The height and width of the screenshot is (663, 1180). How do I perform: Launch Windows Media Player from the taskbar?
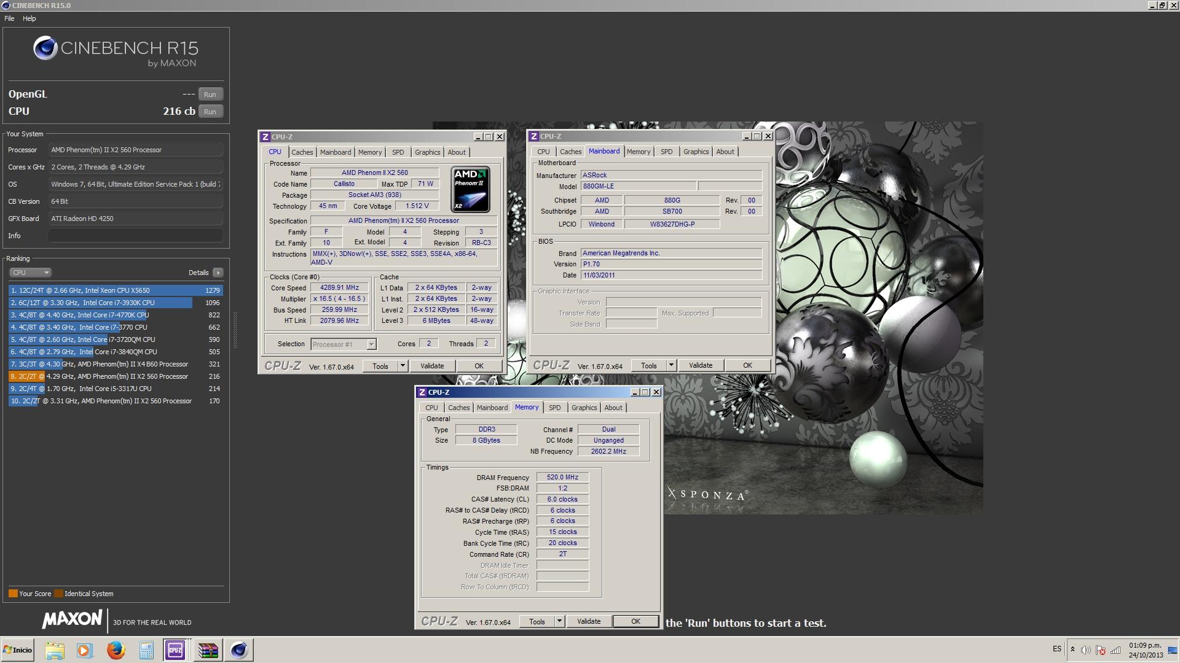85,650
